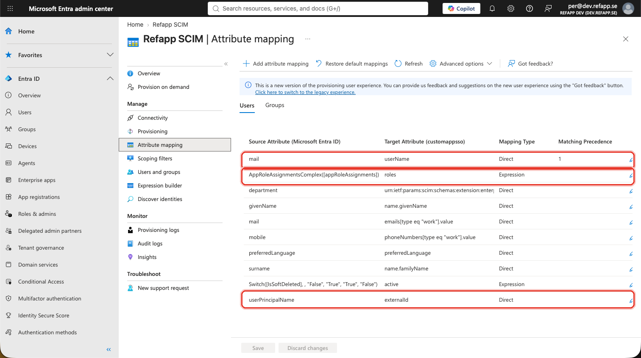Click the Refresh toolbar icon

coord(398,63)
